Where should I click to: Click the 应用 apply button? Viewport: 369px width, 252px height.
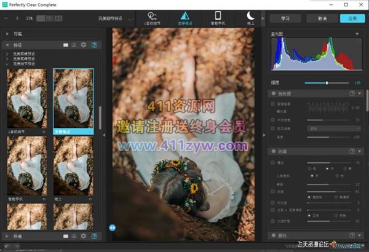pyautogui.click(x=352, y=18)
